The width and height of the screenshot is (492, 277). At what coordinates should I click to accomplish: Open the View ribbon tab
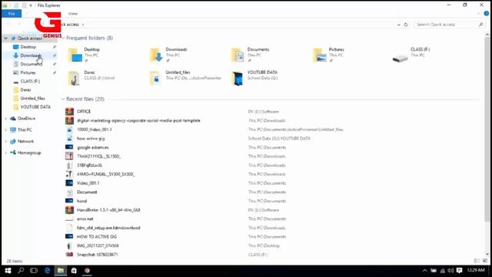(73, 14)
